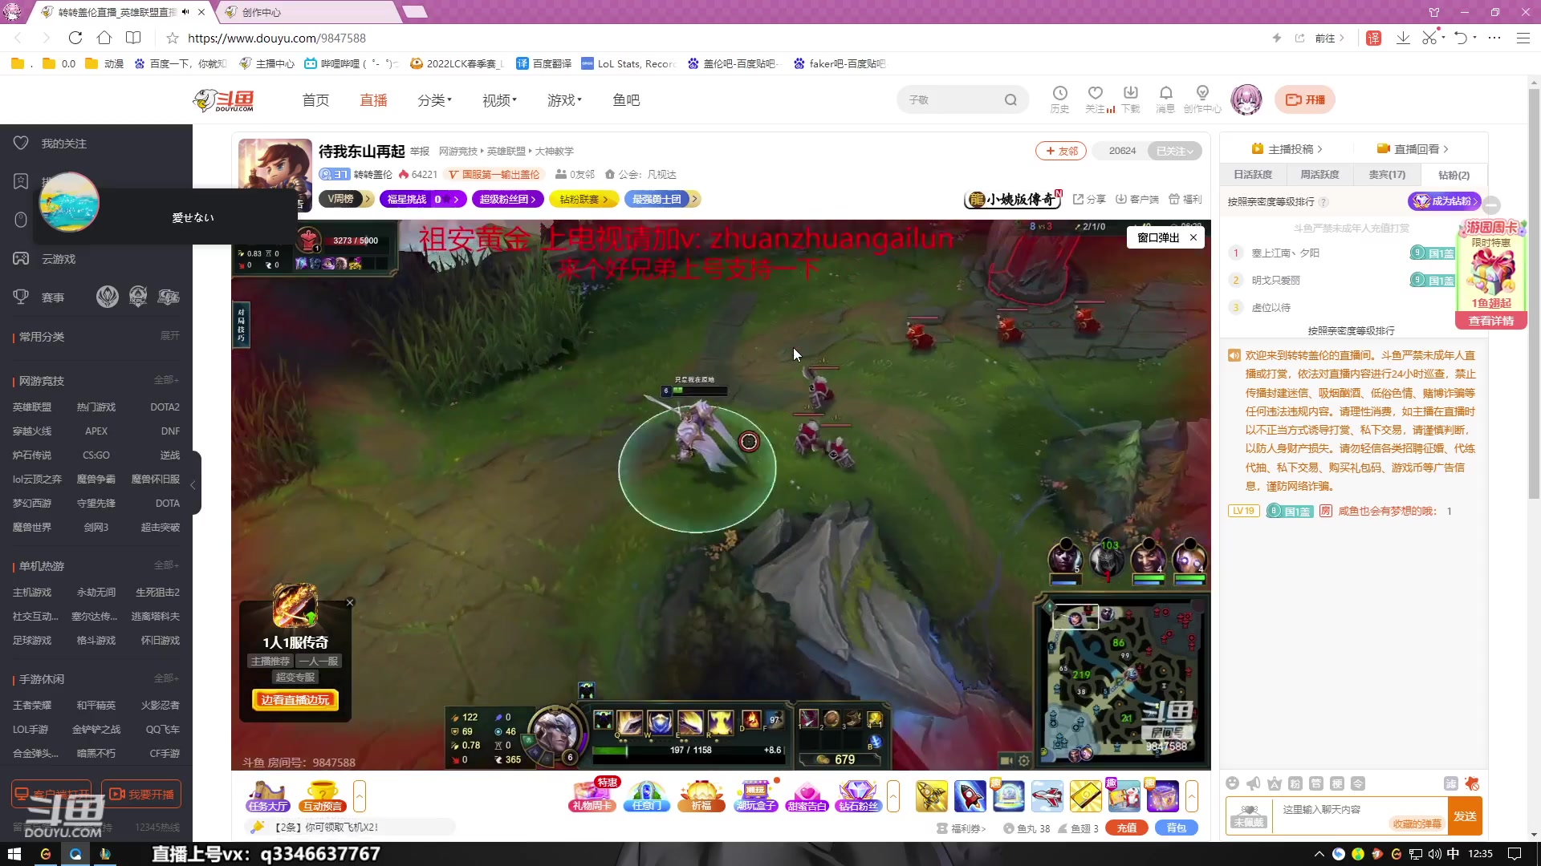Switch to the 周活跃度 ranking tab
Image resolution: width=1541 pixels, height=866 pixels.
(1319, 175)
